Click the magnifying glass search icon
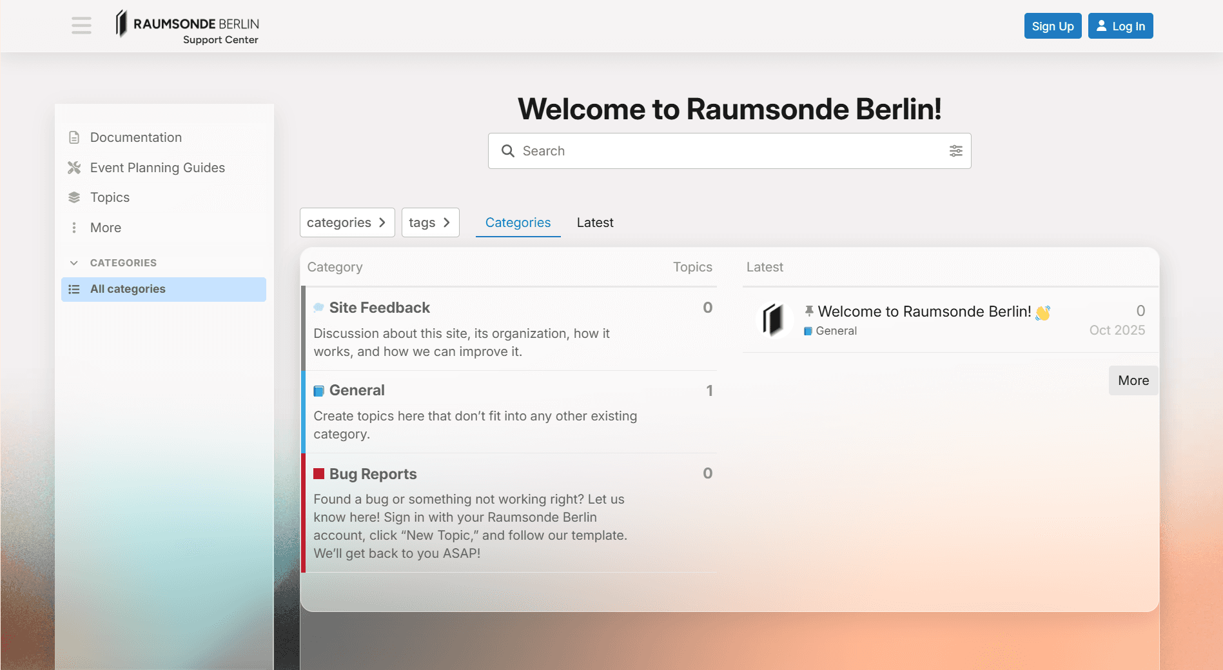 (x=508, y=151)
